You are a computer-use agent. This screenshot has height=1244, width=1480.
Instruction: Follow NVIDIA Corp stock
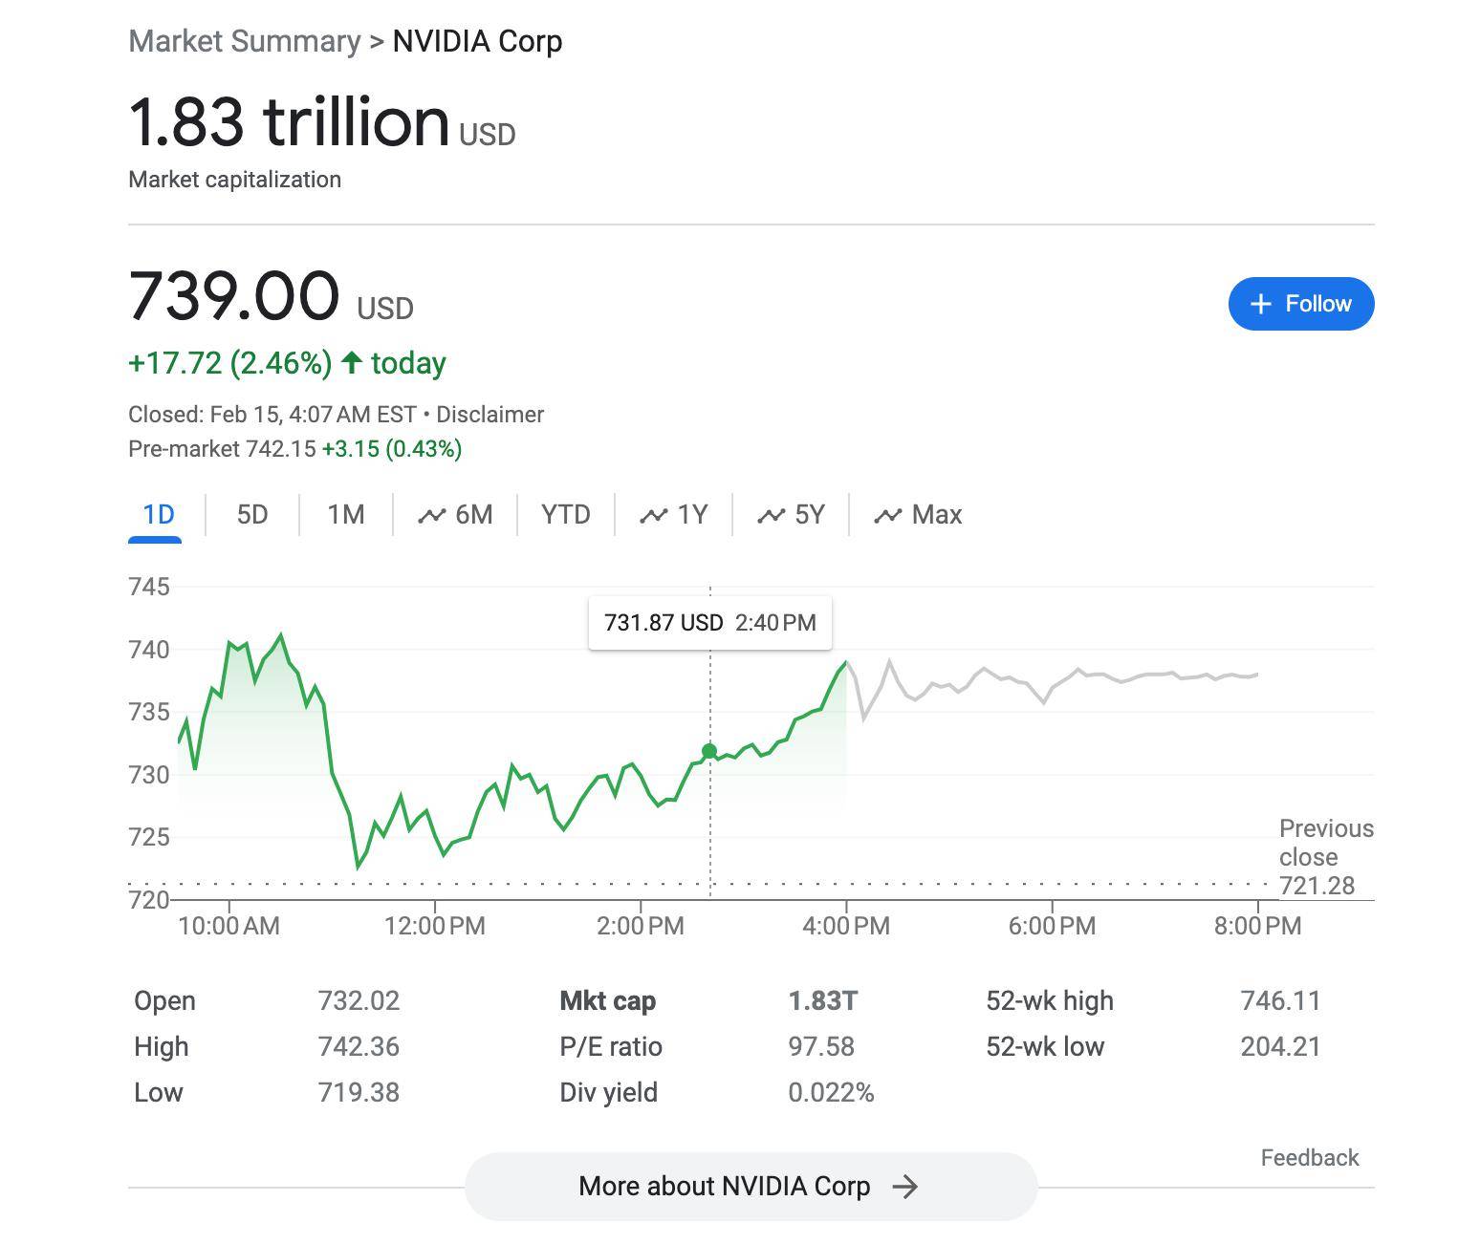(1300, 304)
